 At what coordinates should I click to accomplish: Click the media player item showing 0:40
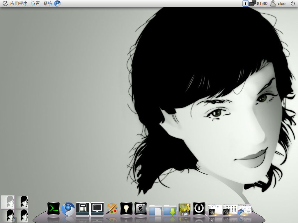185,210
